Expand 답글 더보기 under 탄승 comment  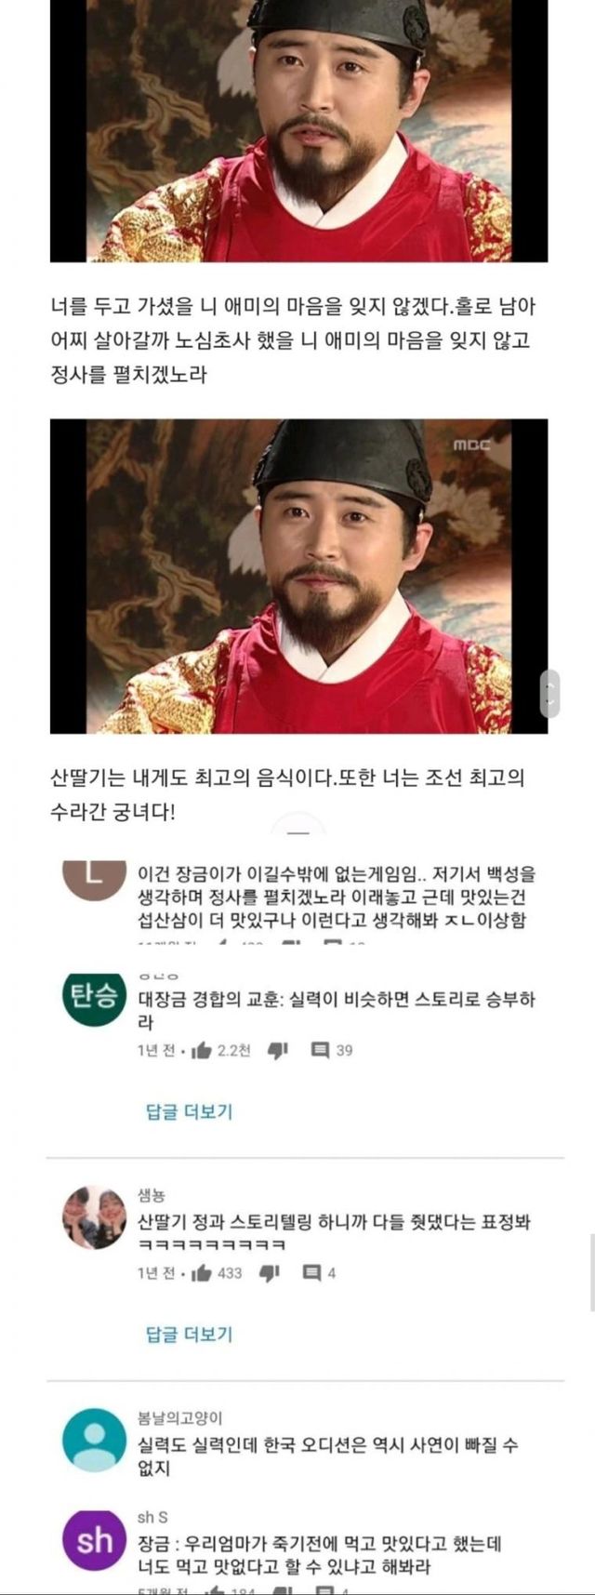pyautogui.click(x=189, y=1111)
